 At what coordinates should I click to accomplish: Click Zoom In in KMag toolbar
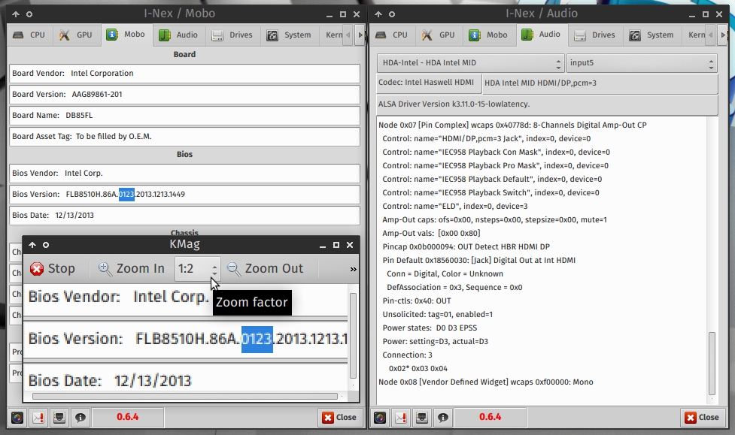[x=131, y=269]
